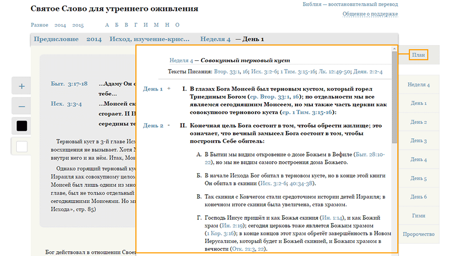454x256 pixels.
Task: Open Отк. 21:3 reference in point Г
Action: tap(244, 249)
